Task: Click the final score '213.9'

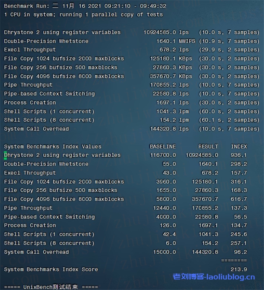Action: tap(239, 270)
